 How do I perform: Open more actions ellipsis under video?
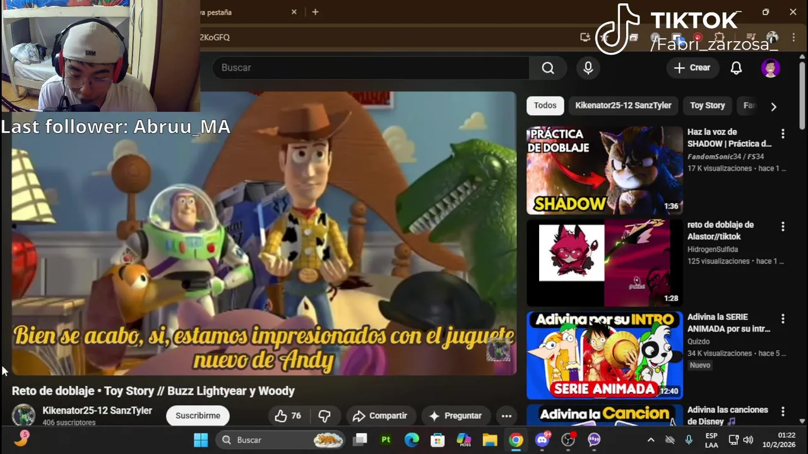point(506,416)
